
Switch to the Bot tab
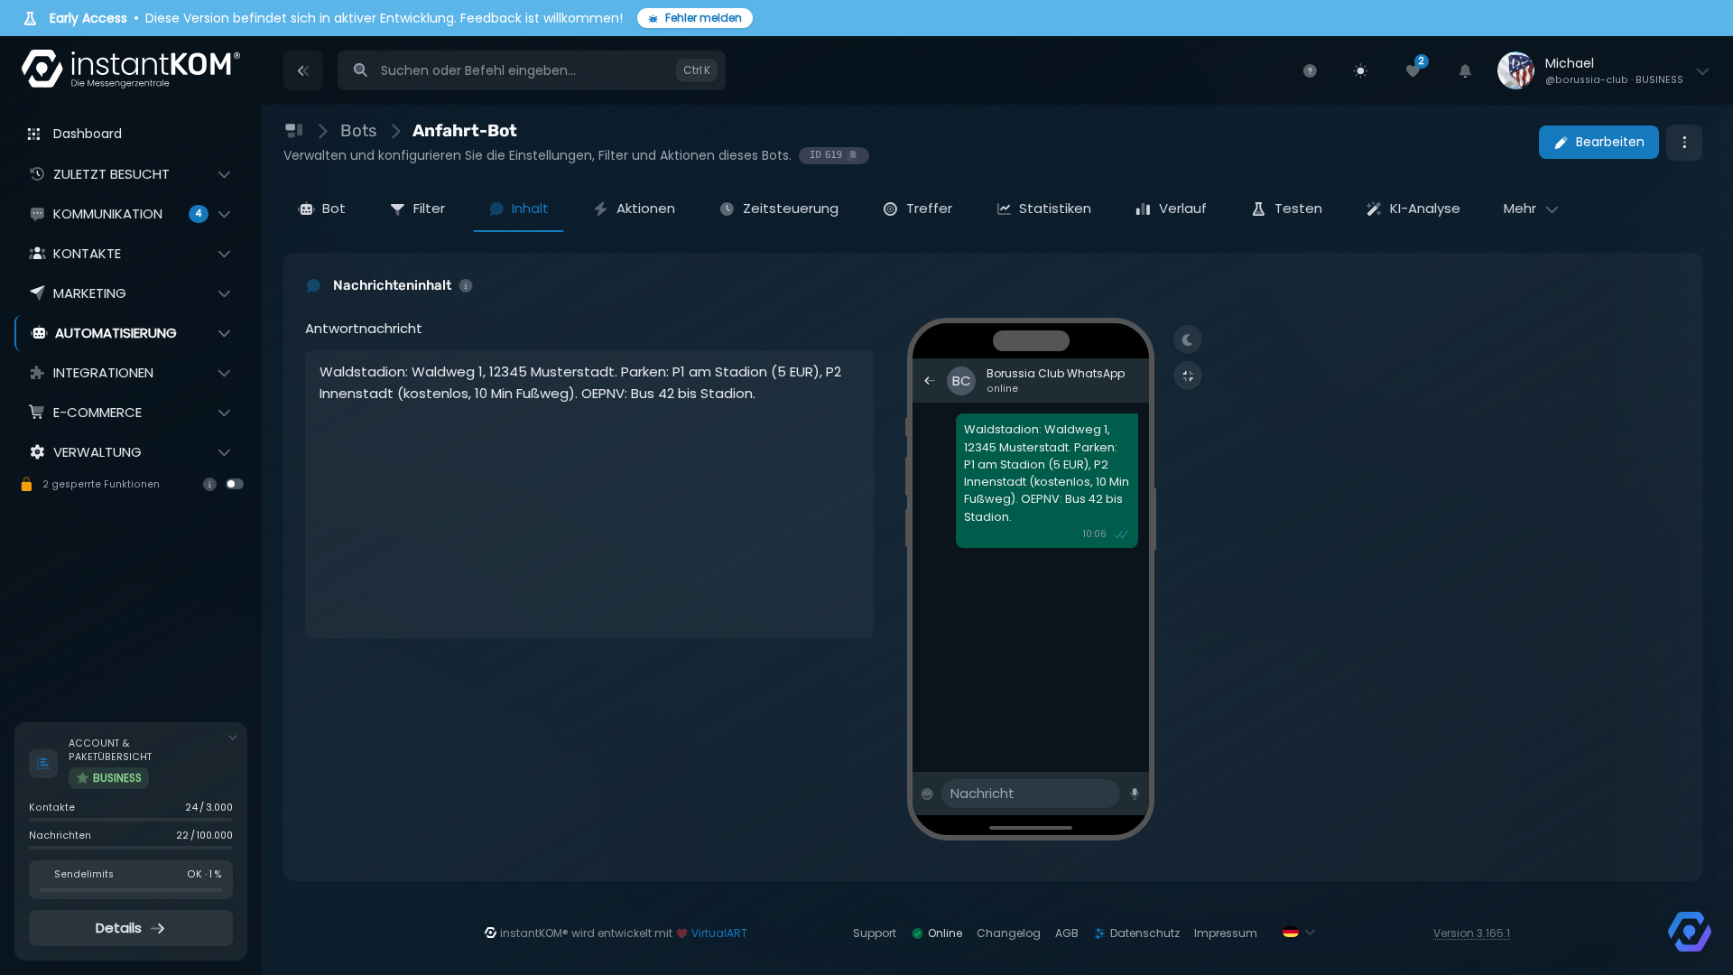(321, 209)
